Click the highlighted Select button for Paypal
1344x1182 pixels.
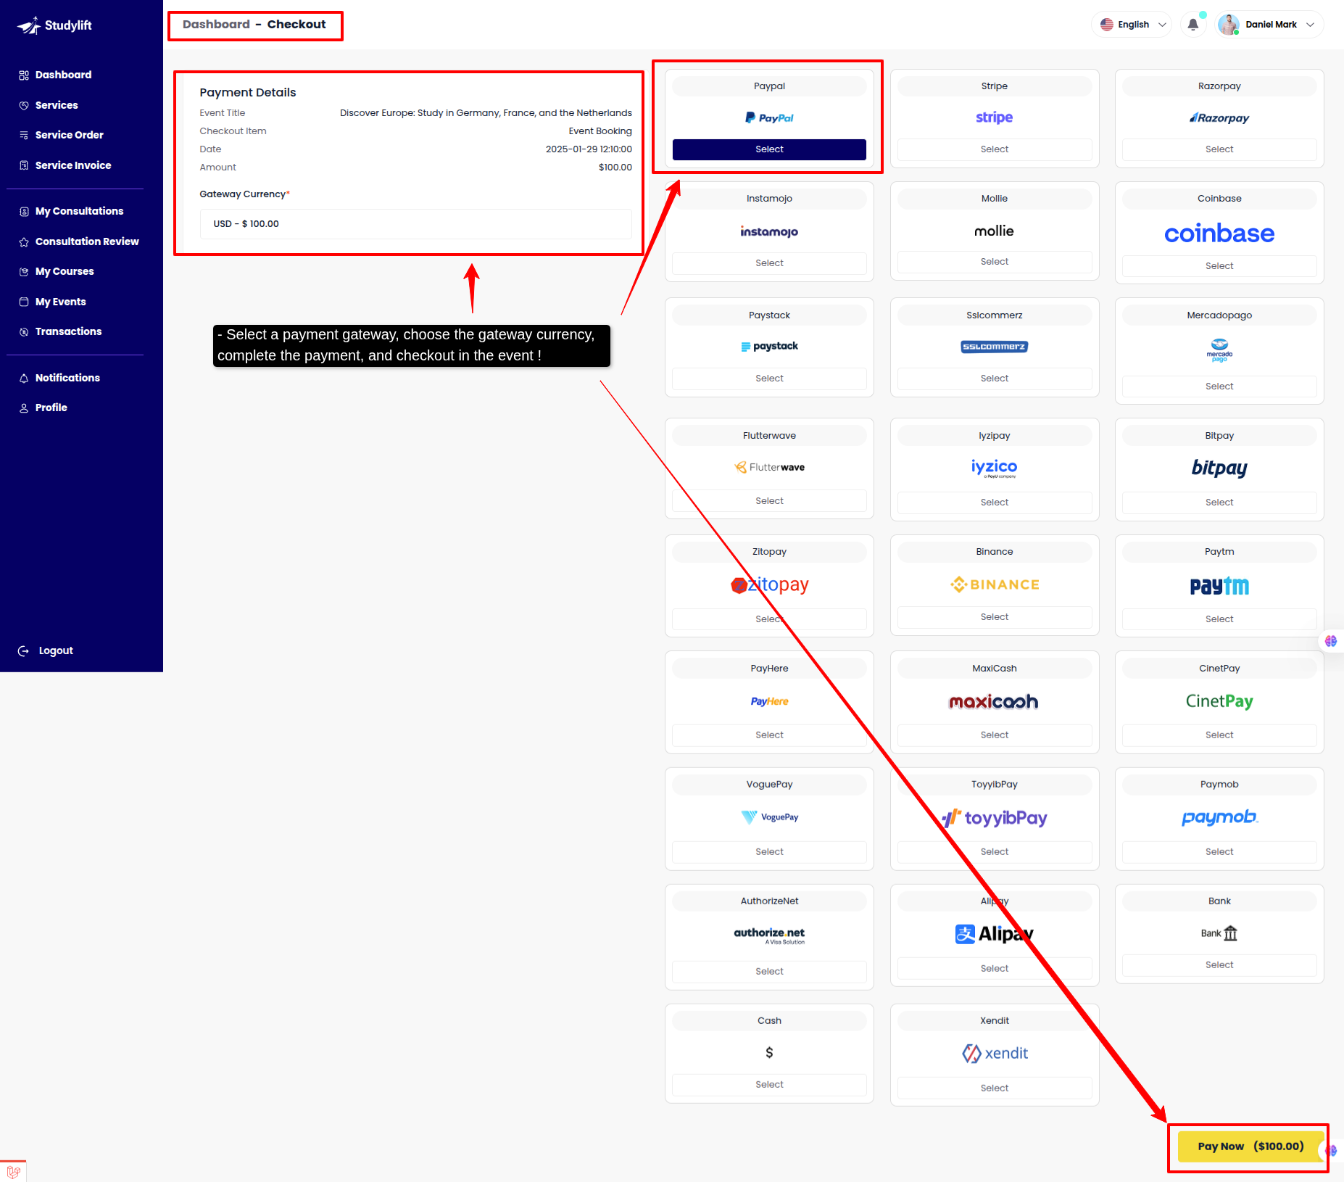coord(769,149)
